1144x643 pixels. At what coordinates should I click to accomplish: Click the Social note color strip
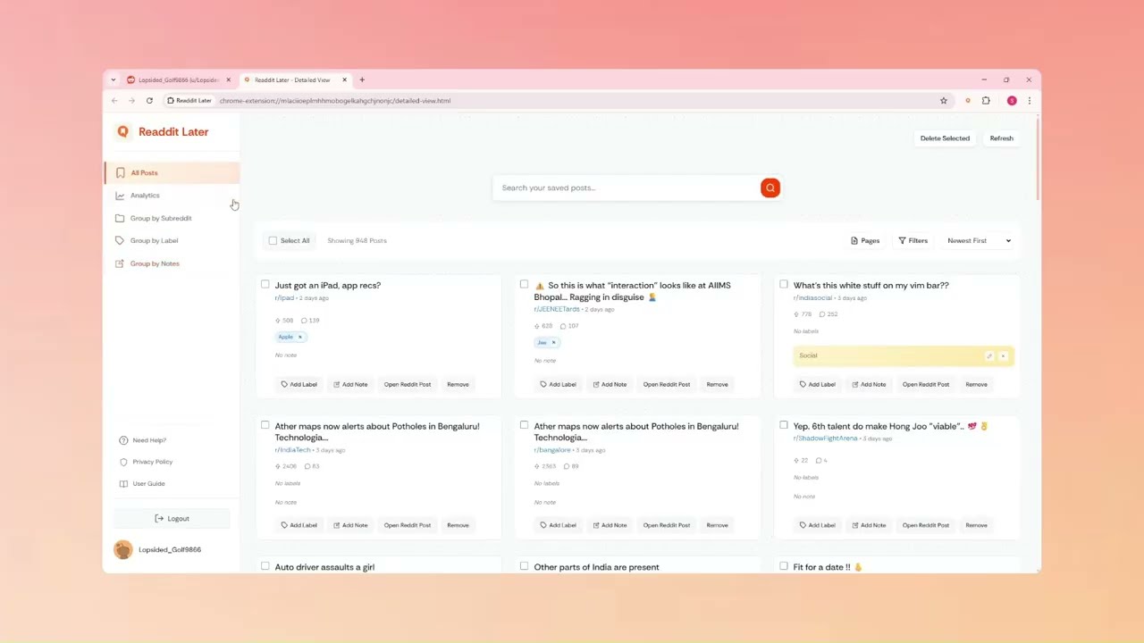(x=904, y=355)
